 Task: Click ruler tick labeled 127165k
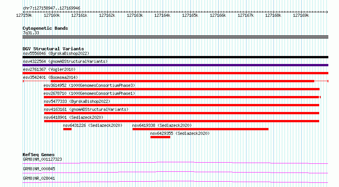click(x=190, y=15)
